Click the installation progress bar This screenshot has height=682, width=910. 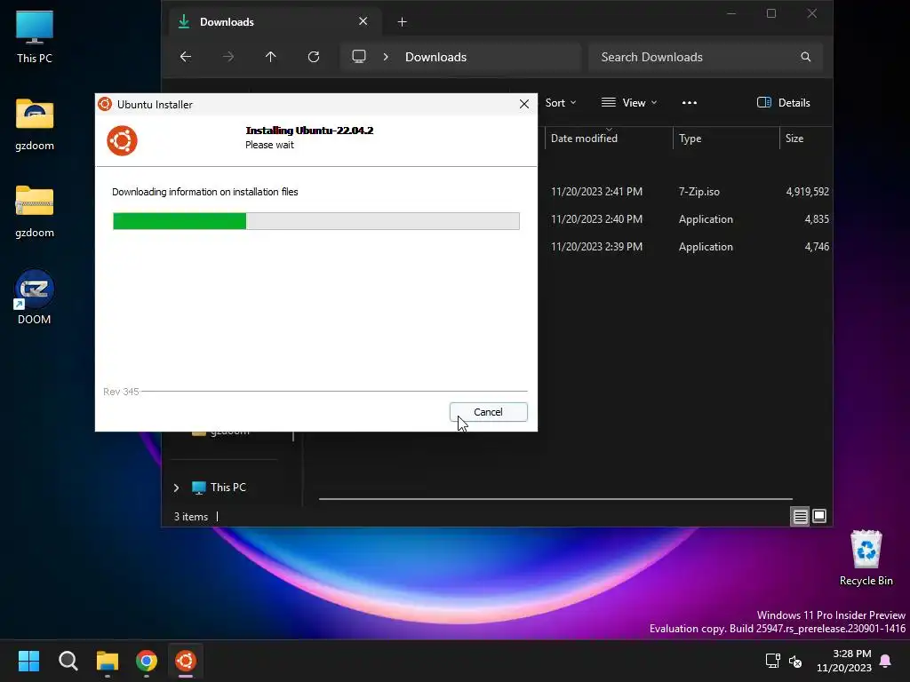click(316, 221)
